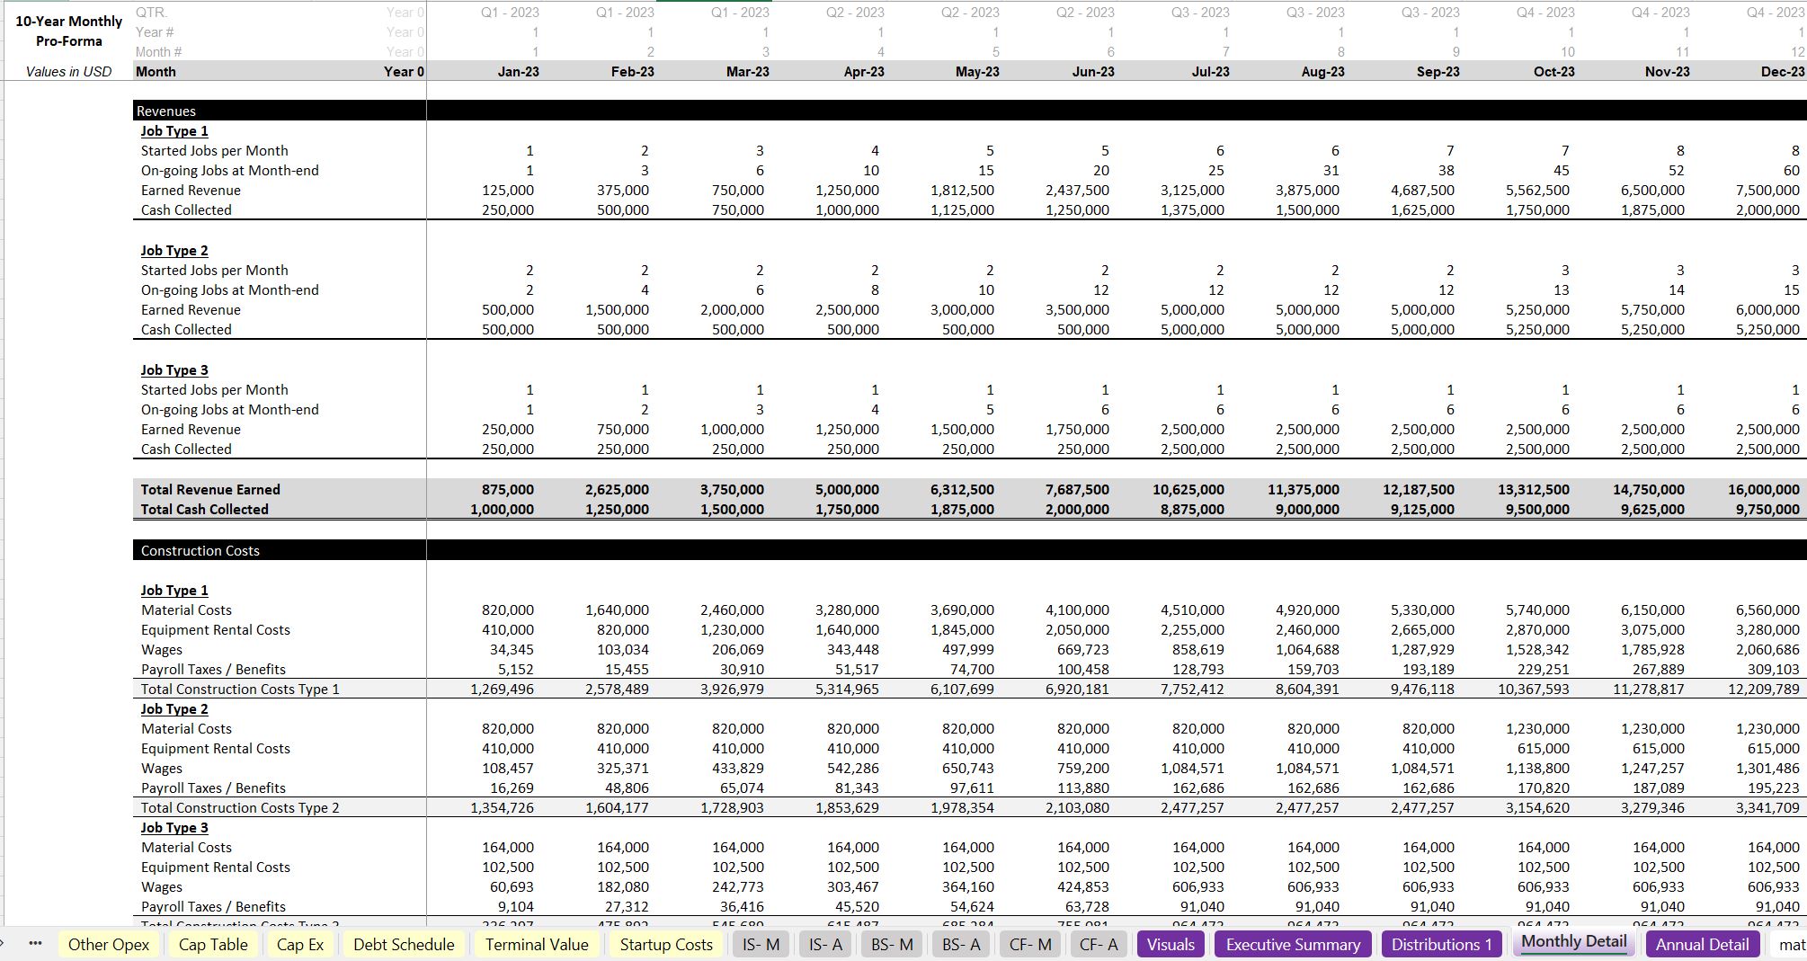The width and height of the screenshot is (1807, 961).
Task: Select Job Type 1 Mar-23 earned revenue 750,000
Action: [738, 190]
